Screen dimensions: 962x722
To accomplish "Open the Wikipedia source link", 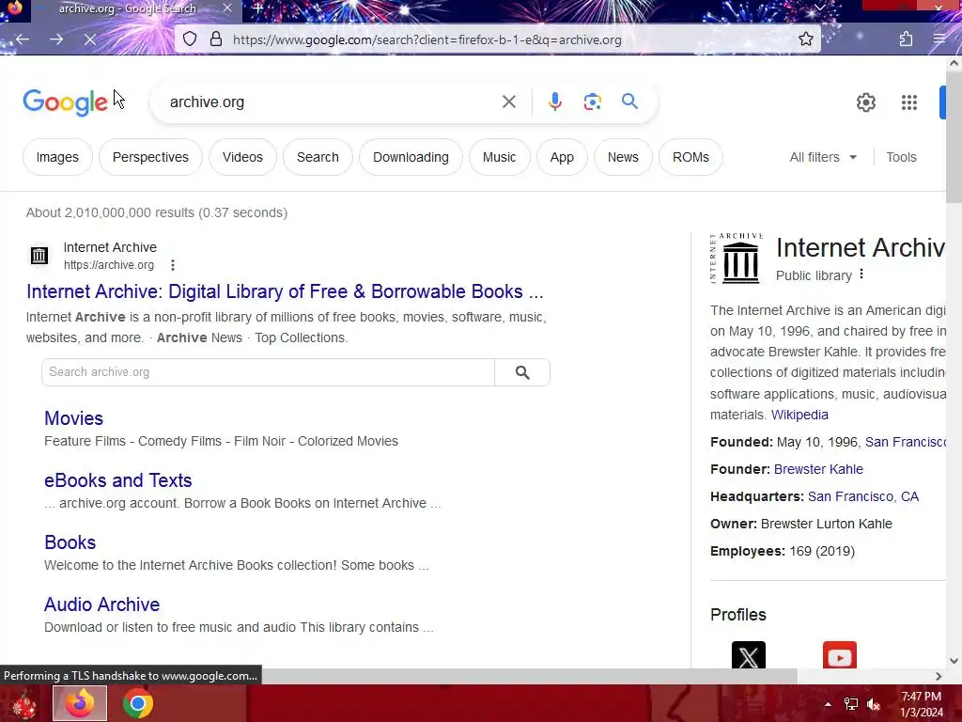I will [x=799, y=415].
